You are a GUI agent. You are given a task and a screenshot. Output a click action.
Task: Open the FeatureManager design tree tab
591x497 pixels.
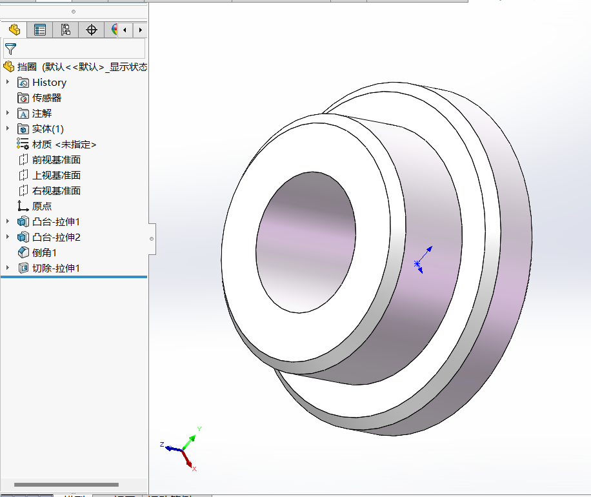click(14, 30)
